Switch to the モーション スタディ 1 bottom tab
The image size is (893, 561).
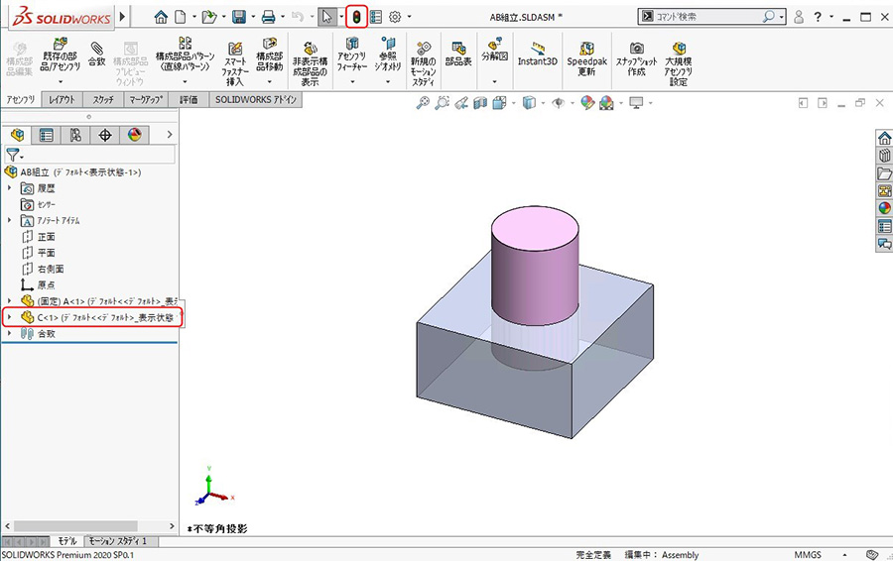click(117, 541)
